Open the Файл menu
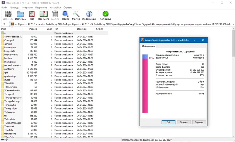Viewport: 235px width, 142px height. [4, 7]
